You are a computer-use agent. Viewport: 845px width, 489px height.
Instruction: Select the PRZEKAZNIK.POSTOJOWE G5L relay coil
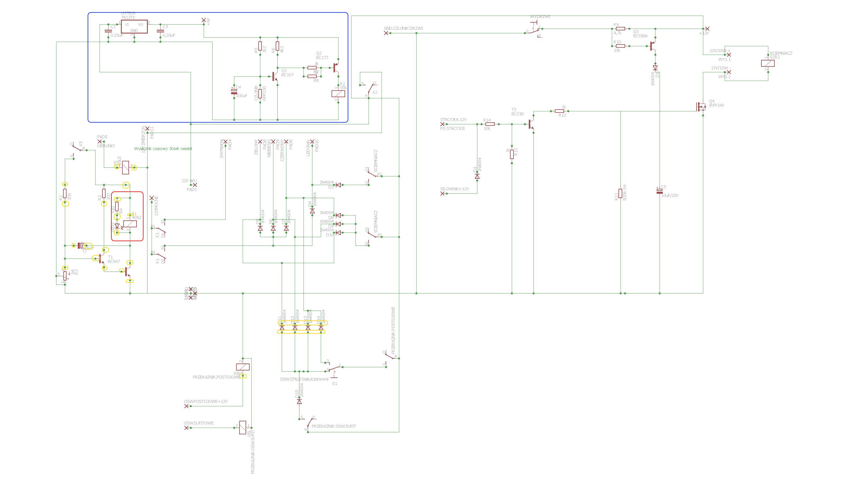click(x=243, y=367)
